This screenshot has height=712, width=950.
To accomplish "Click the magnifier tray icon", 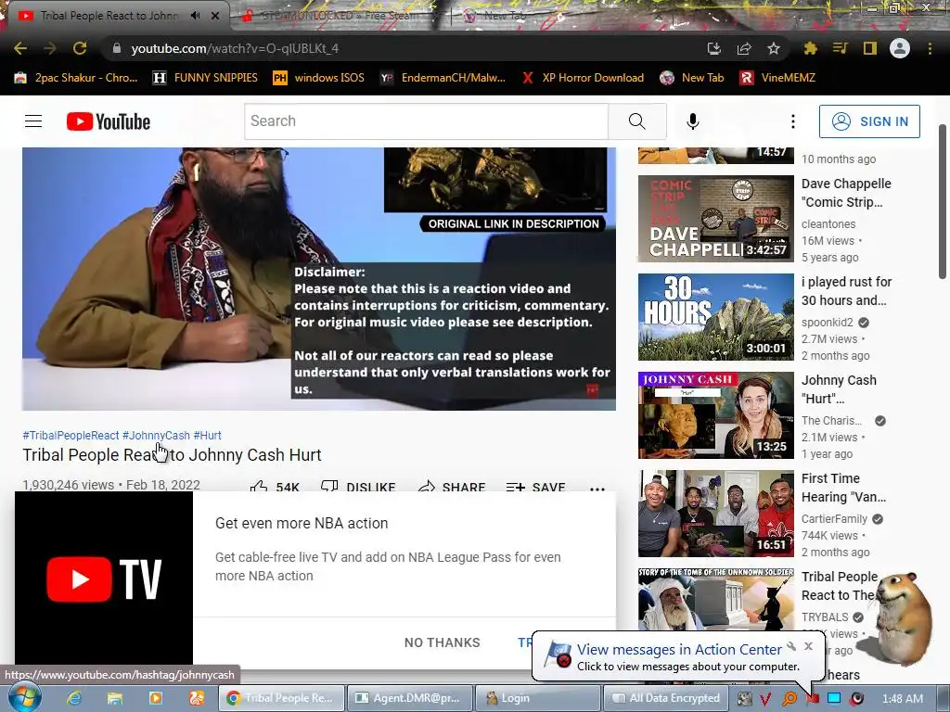I will pyautogui.click(x=790, y=699).
